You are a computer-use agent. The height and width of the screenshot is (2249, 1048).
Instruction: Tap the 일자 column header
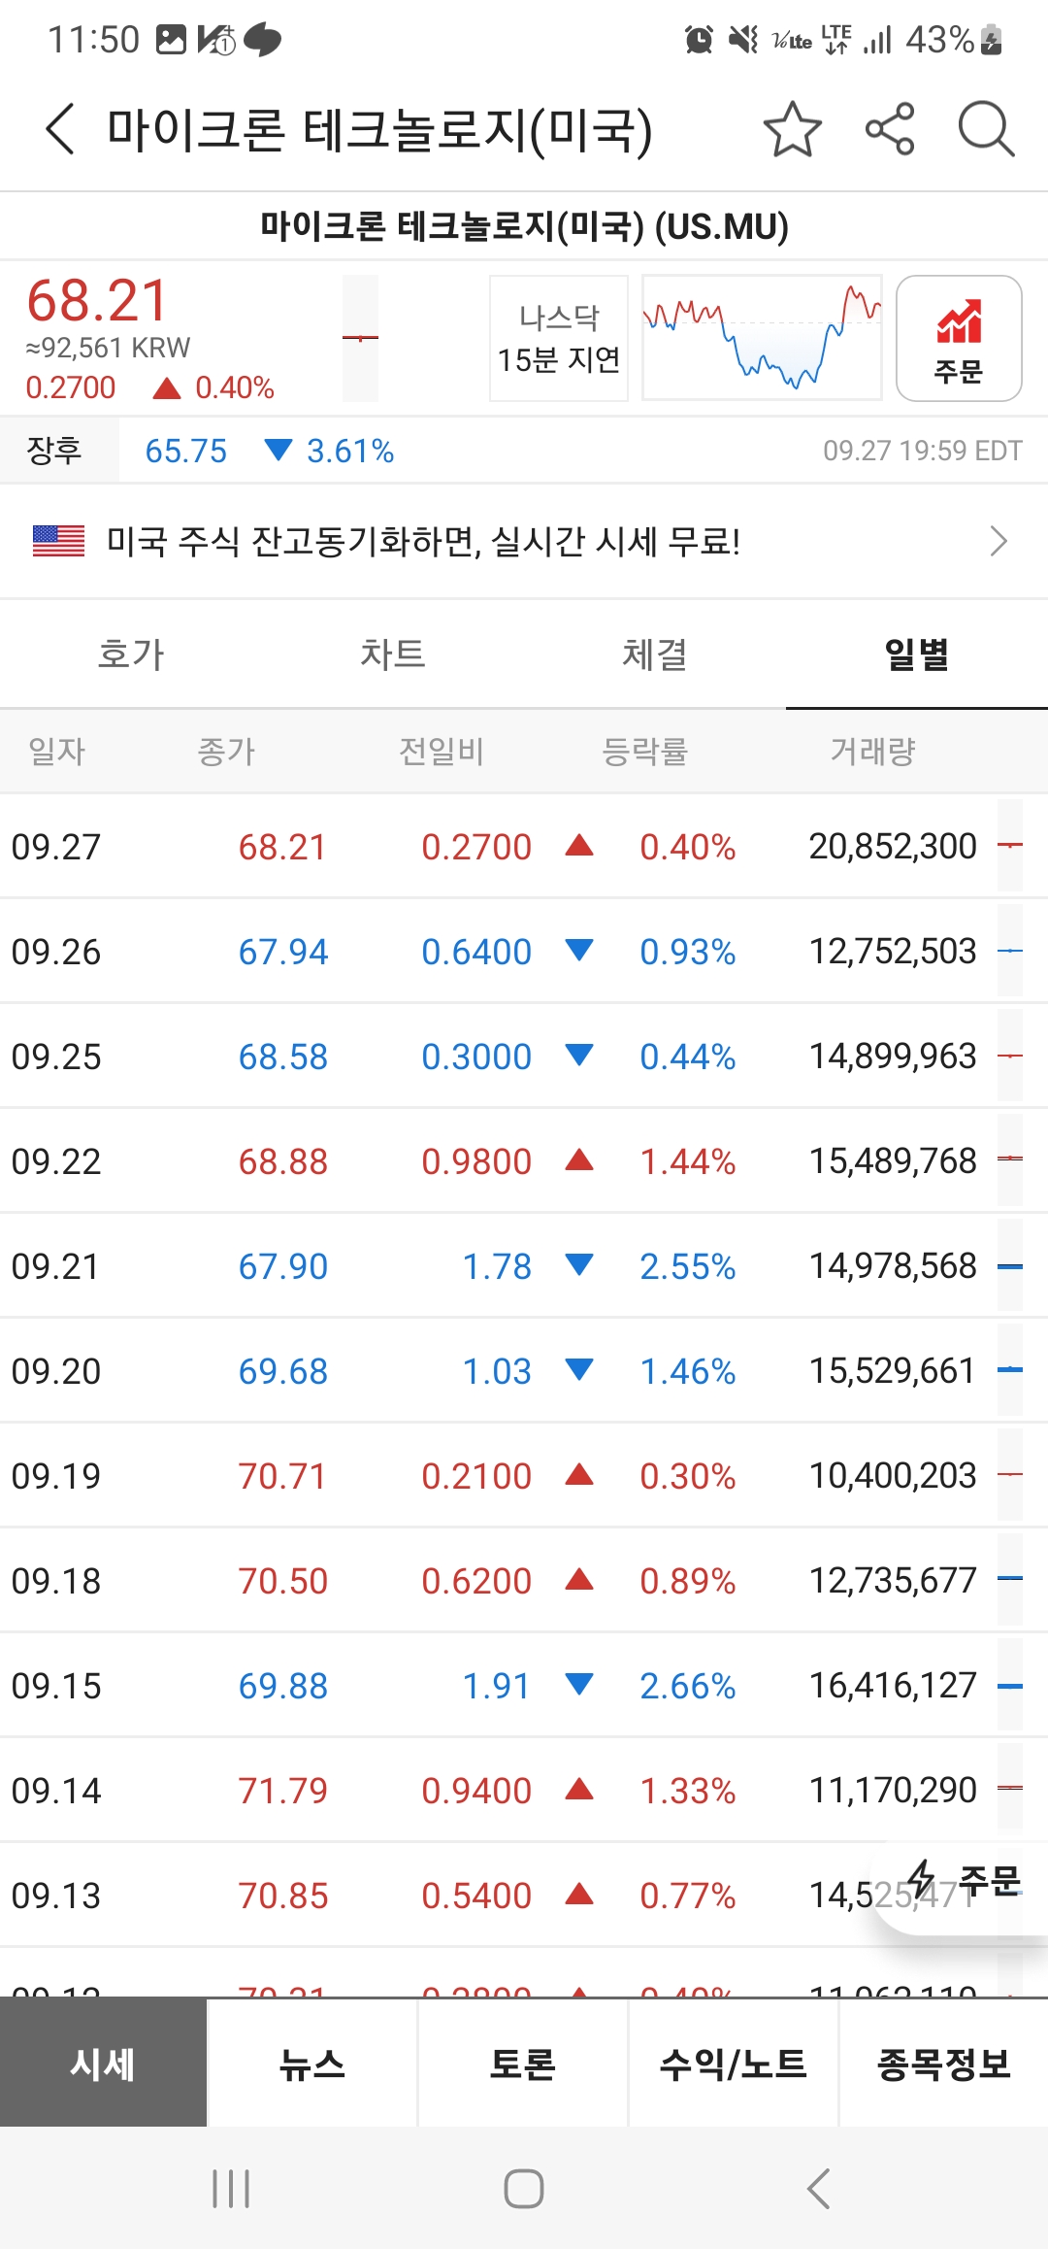[57, 751]
